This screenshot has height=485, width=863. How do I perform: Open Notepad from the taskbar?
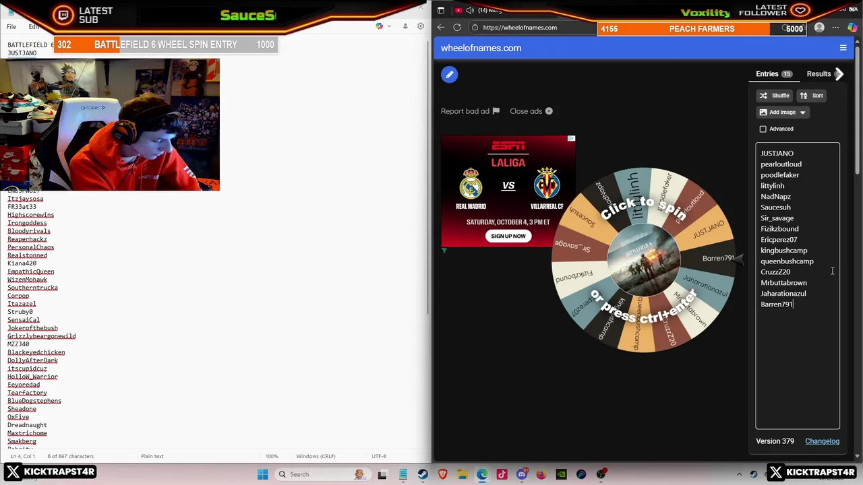(403, 474)
